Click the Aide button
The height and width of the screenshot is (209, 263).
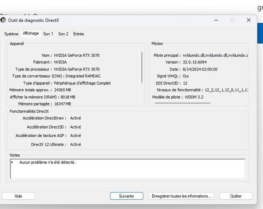pyautogui.click(x=18, y=196)
